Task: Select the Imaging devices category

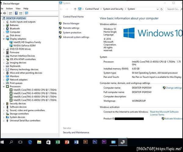Action: point(18,63)
